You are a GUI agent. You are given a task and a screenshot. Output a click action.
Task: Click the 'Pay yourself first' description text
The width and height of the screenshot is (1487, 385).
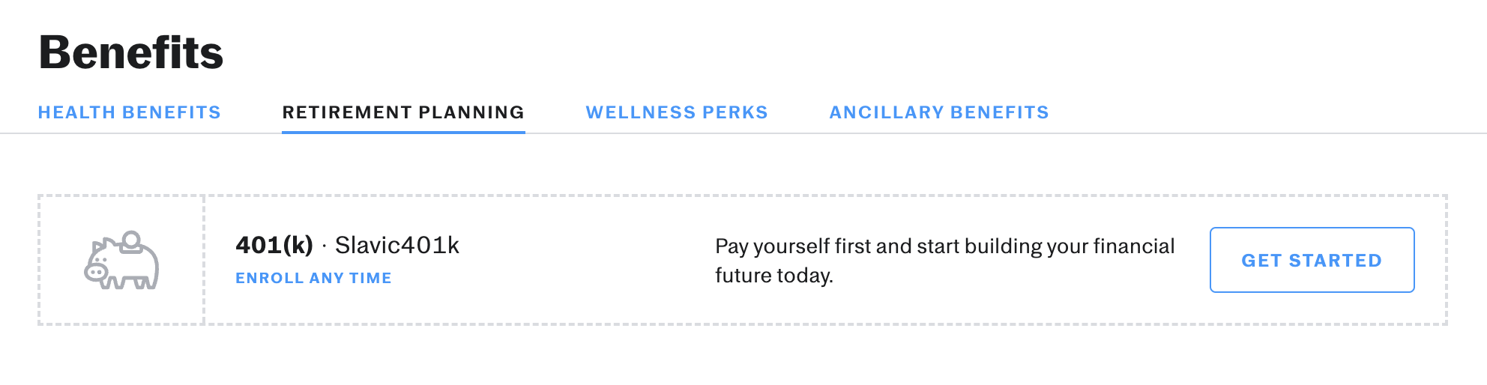coord(944,260)
